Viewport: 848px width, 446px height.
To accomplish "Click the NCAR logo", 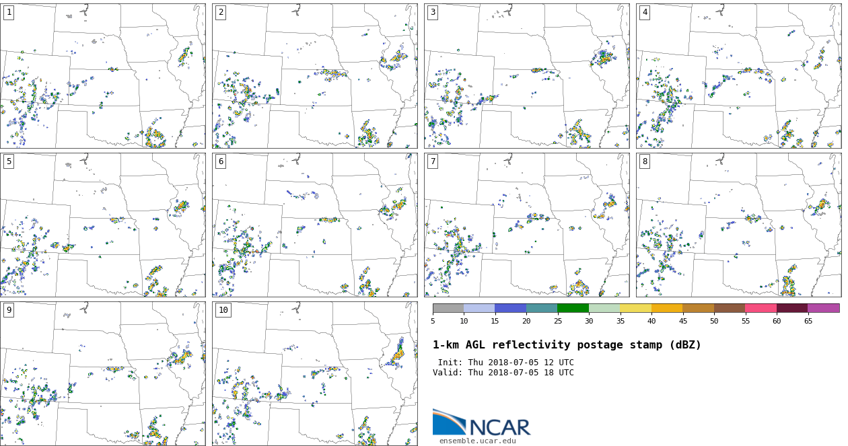I will pyautogui.click(x=481, y=422).
